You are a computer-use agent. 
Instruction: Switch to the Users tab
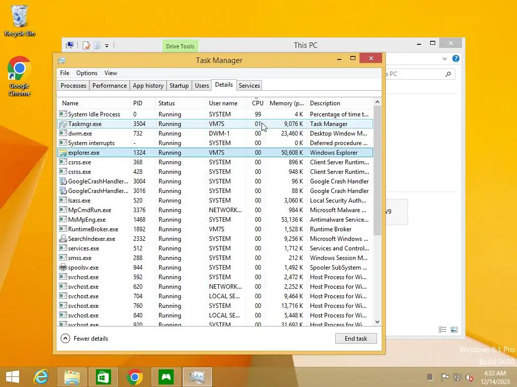tap(202, 86)
